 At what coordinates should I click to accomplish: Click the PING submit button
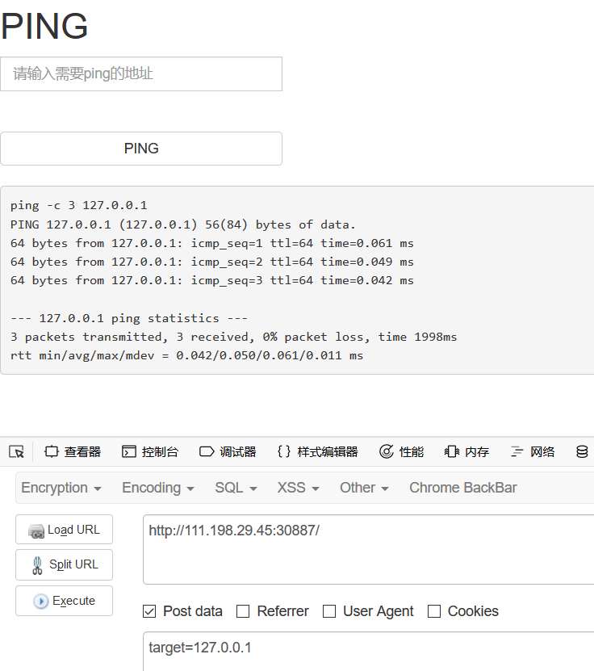click(141, 149)
